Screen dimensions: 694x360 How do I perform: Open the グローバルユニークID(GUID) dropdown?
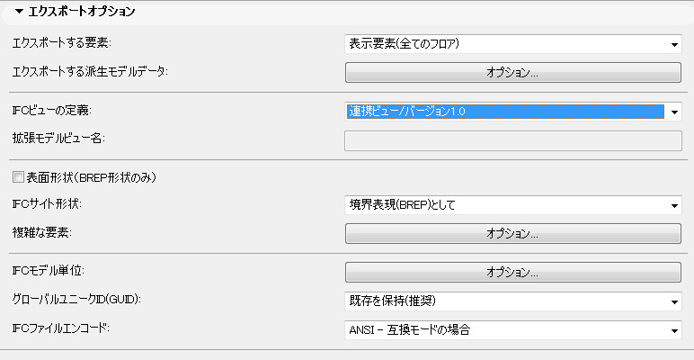click(512, 301)
